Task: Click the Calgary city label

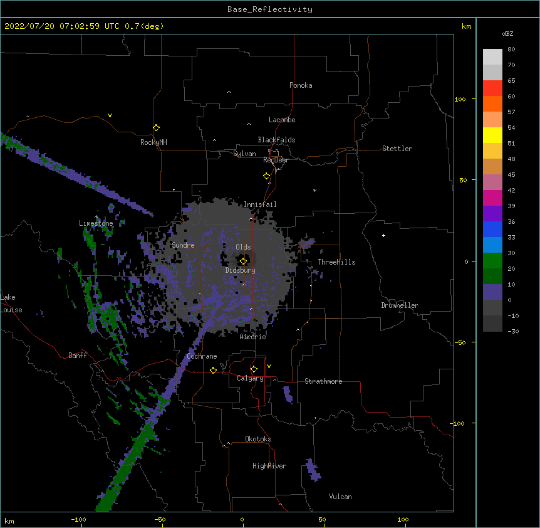Action: click(251, 378)
